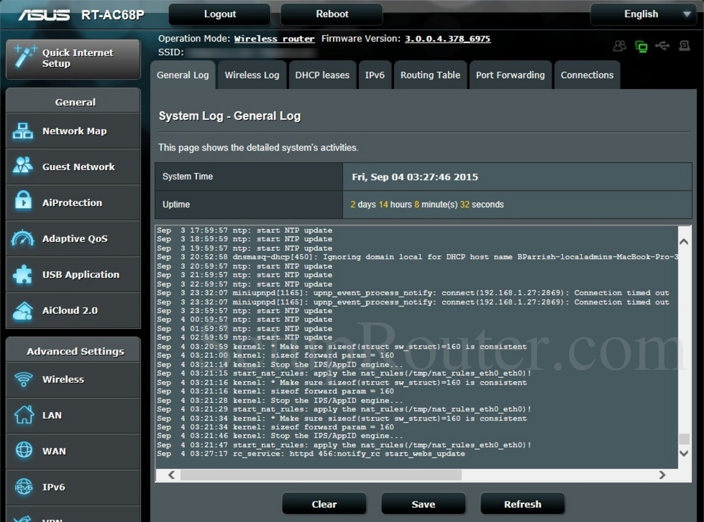Screen dimensions: 704x522
Task: Switch to the General Log tab
Action: click(x=183, y=75)
